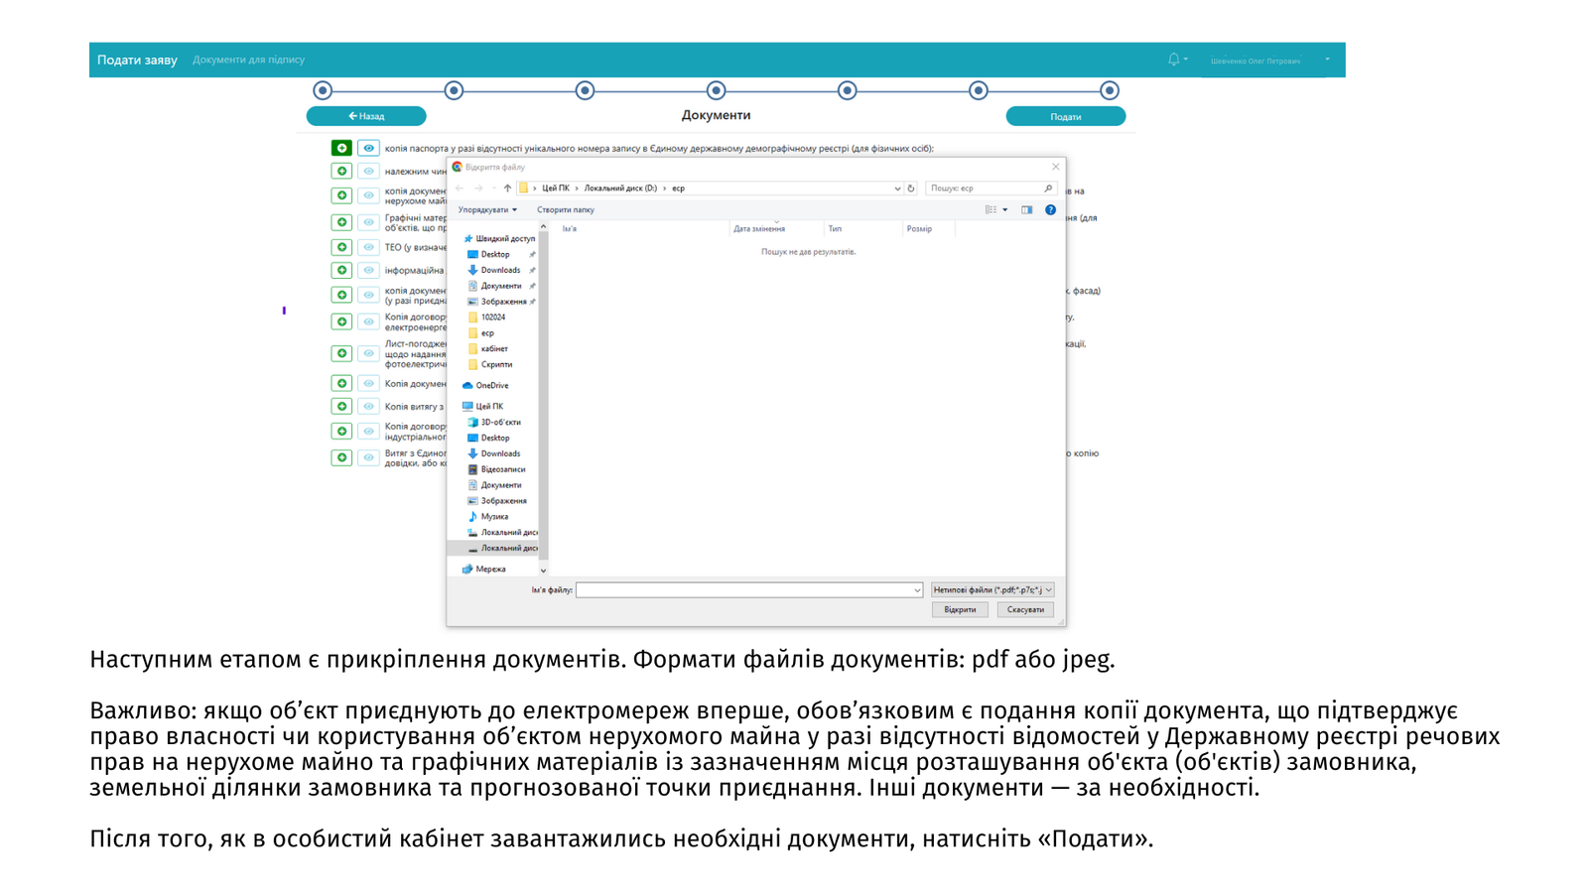This screenshot has height=893, width=1588.
Task: Click the up-arrow parent folder icon
Action: pos(507,189)
